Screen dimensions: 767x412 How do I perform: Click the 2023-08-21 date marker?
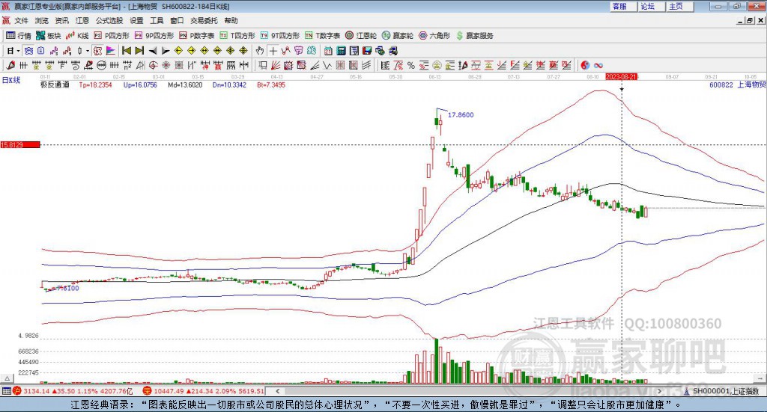click(621, 76)
